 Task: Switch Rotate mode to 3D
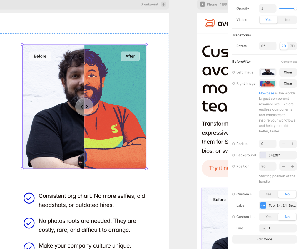(292, 46)
